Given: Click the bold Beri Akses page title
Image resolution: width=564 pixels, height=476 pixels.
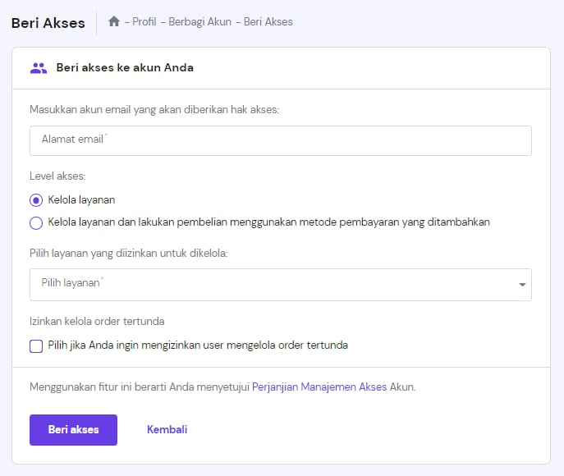Looking at the screenshot, I should (x=48, y=23).
